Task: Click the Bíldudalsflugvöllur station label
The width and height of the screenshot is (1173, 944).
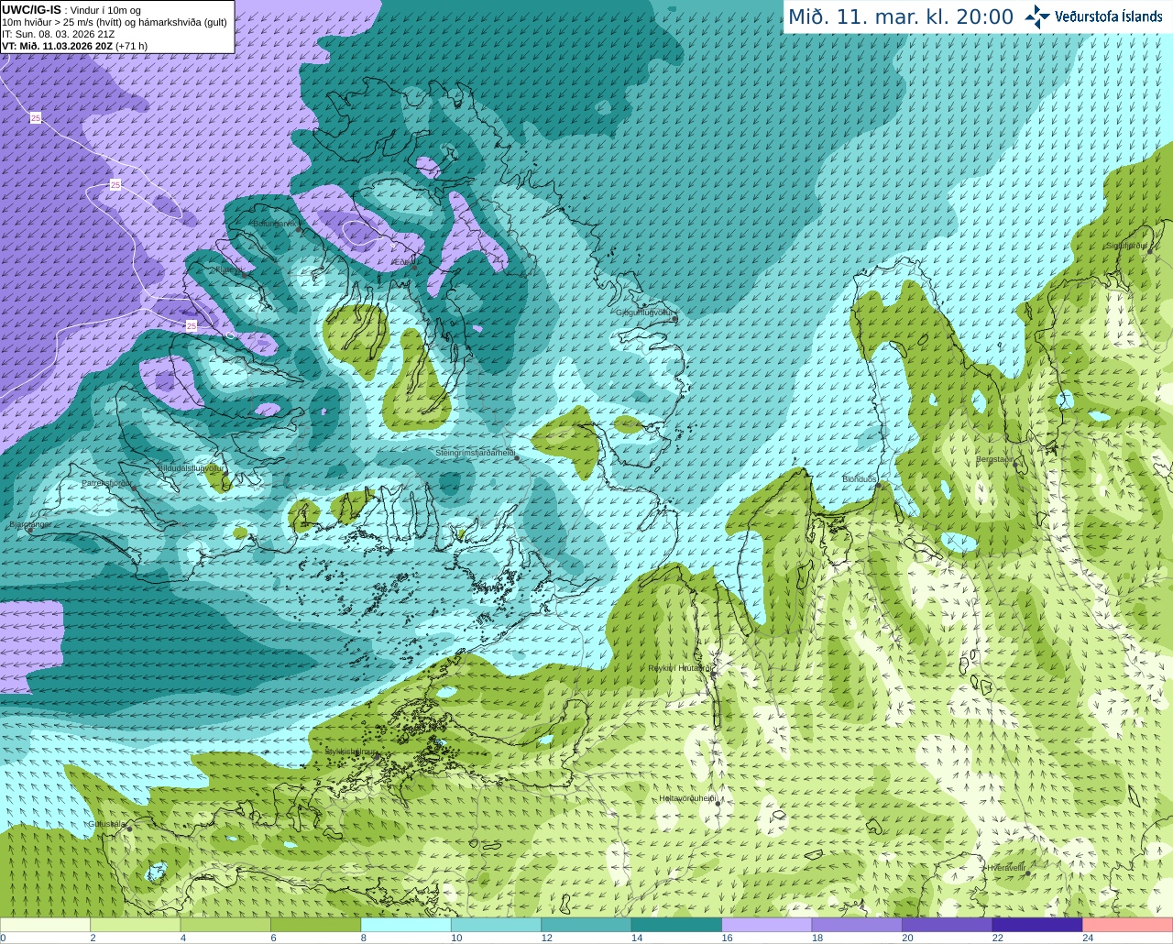Action: point(191,468)
